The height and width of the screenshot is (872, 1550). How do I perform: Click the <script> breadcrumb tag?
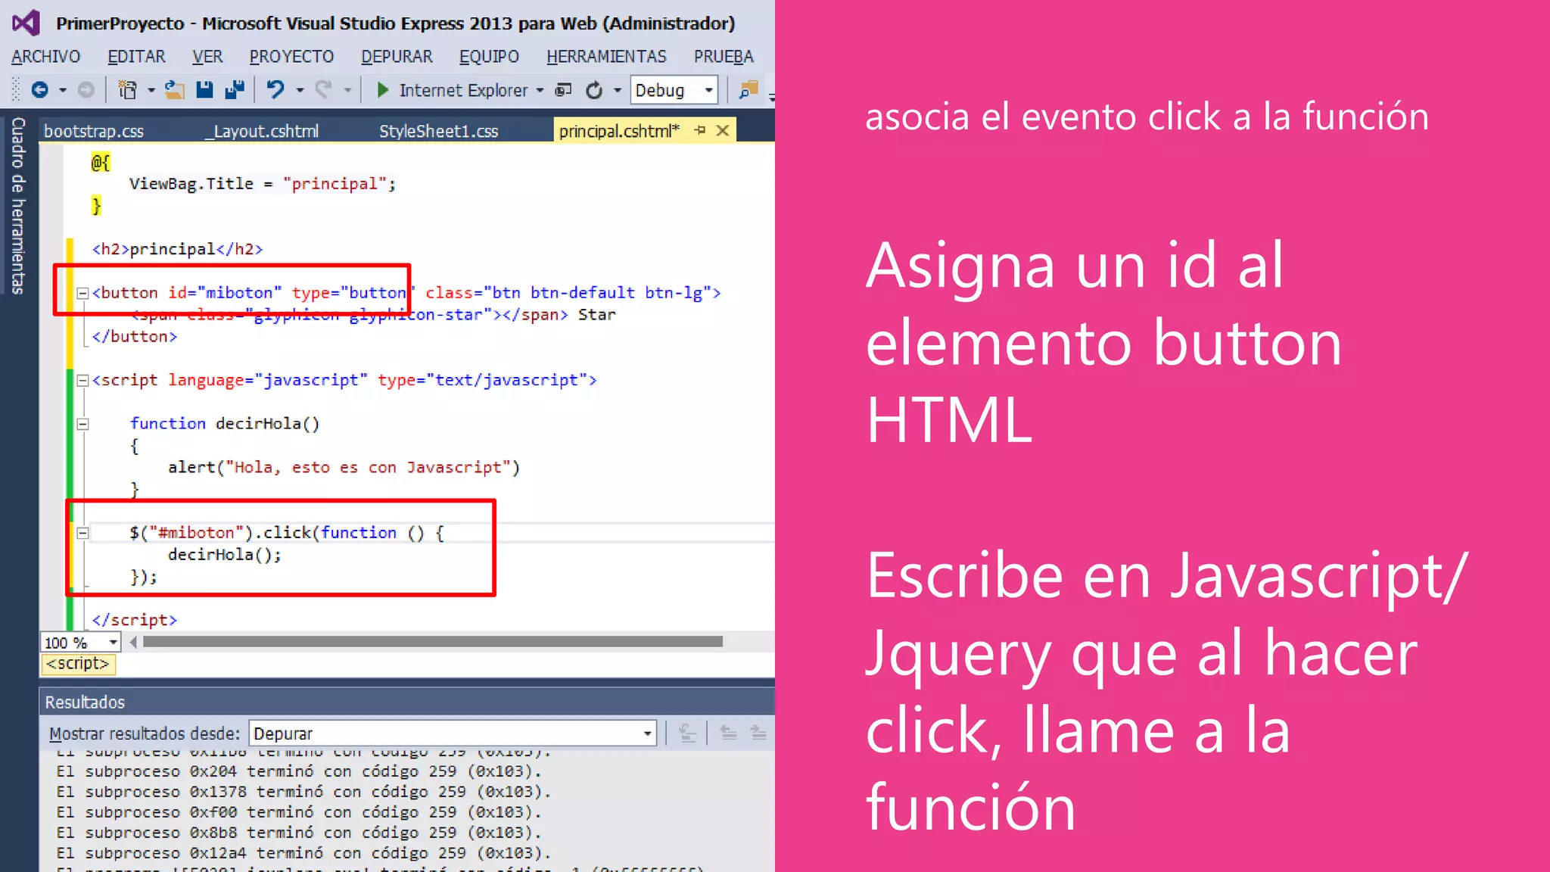tap(78, 664)
